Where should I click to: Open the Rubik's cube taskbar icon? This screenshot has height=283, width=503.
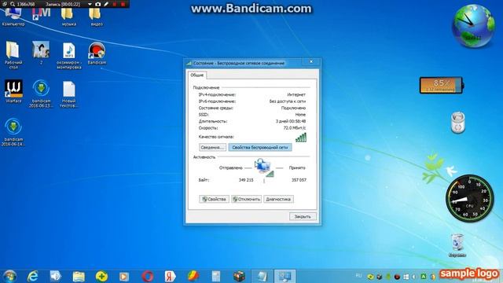[x=239, y=276]
